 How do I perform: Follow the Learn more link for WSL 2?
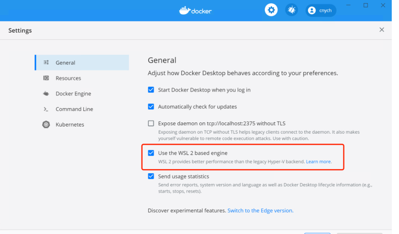click(x=318, y=162)
